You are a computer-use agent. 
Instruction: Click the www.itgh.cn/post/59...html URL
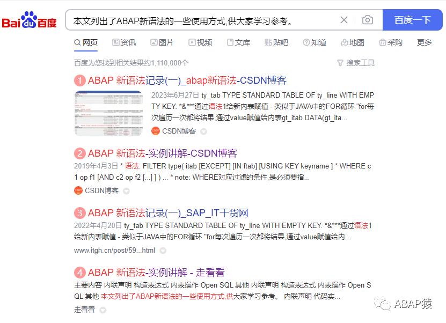115,250
